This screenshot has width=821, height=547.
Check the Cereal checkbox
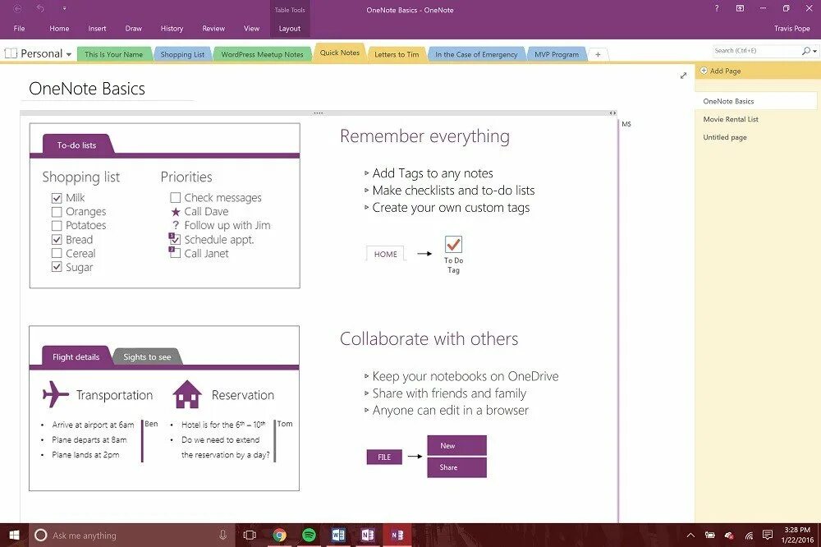[57, 254]
